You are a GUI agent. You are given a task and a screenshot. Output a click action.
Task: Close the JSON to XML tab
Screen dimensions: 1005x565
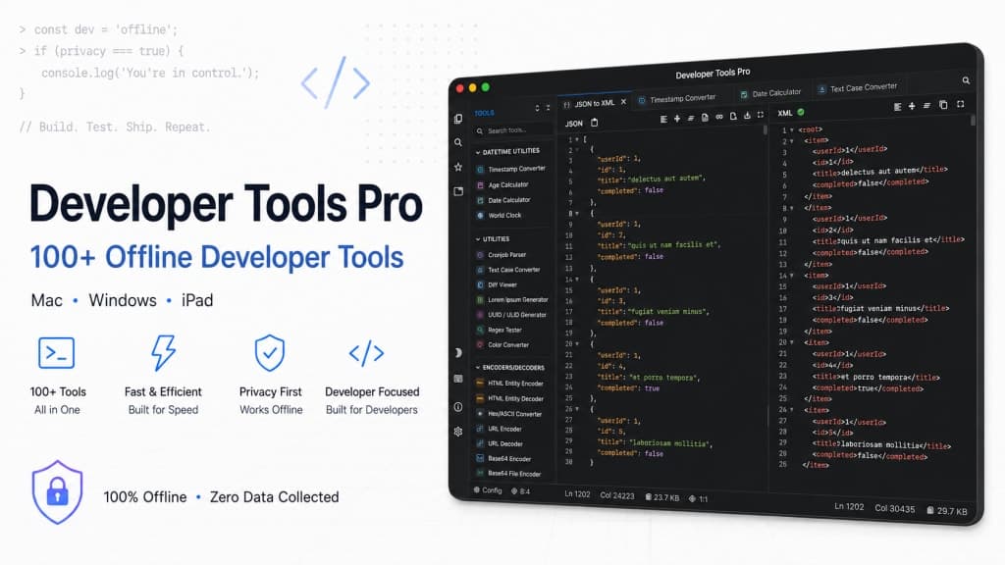[x=623, y=102]
